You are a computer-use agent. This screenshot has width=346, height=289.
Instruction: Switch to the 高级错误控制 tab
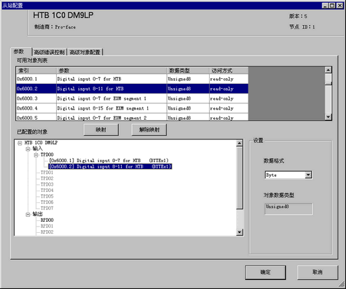click(x=49, y=52)
